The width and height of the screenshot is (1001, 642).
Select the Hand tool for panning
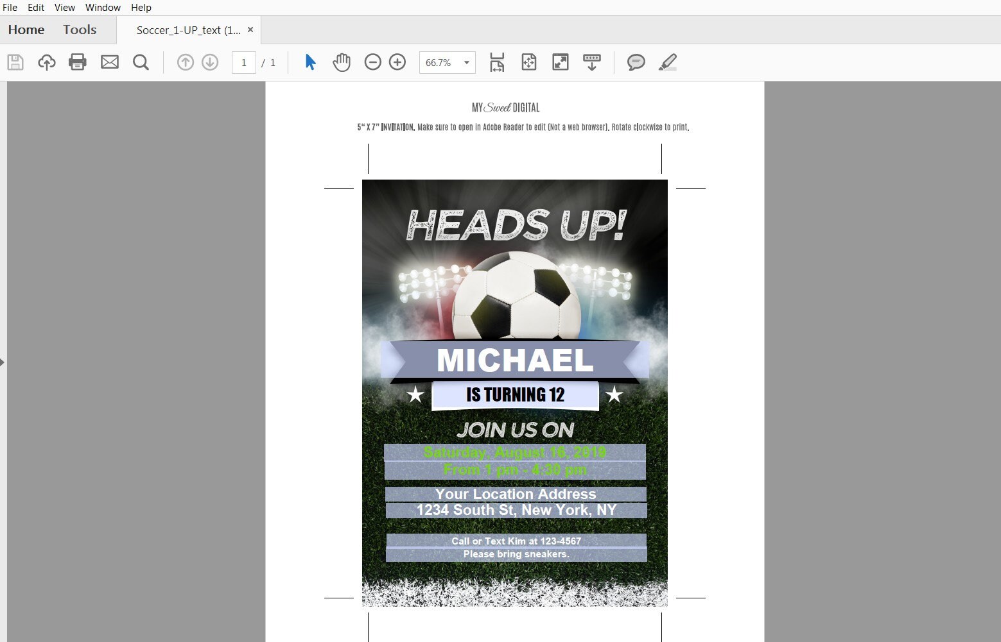pos(342,62)
